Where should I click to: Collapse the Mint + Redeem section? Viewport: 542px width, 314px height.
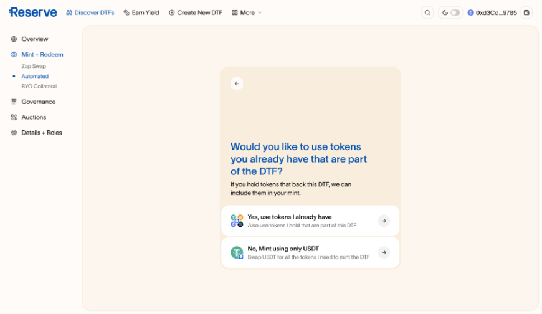[x=42, y=55]
